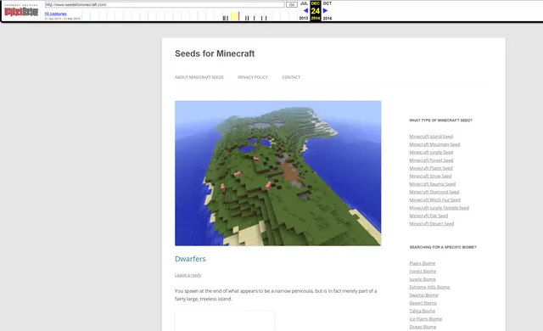Go to the next capture with the right arrow
The height and width of the screenshot is (331, 543).
[x=326, y=11]
